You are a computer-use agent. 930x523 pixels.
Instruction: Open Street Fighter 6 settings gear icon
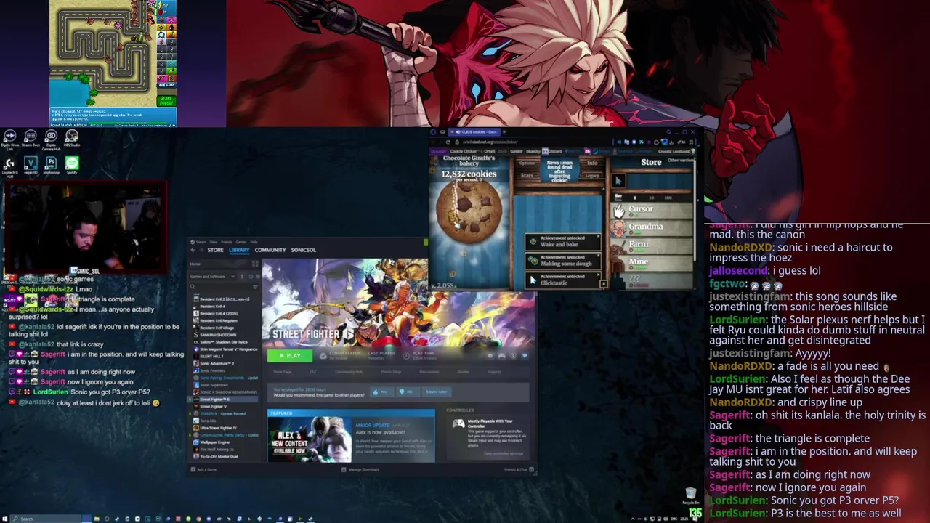(x=490, y=356)
